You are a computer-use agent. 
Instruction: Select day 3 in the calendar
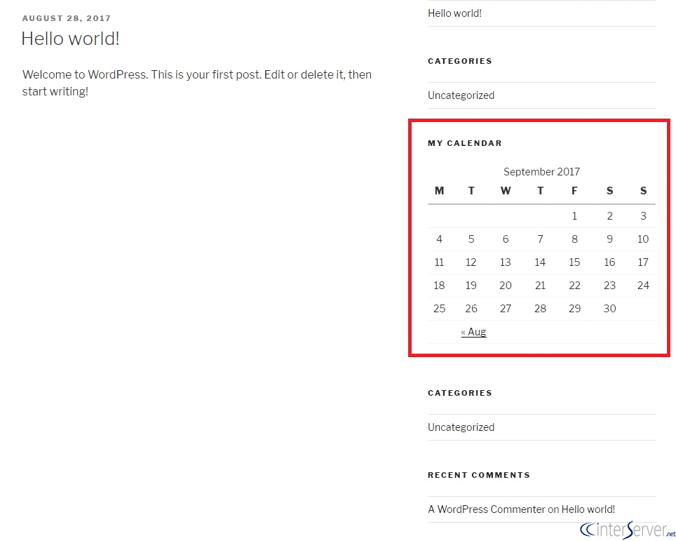tap(643, 215)
